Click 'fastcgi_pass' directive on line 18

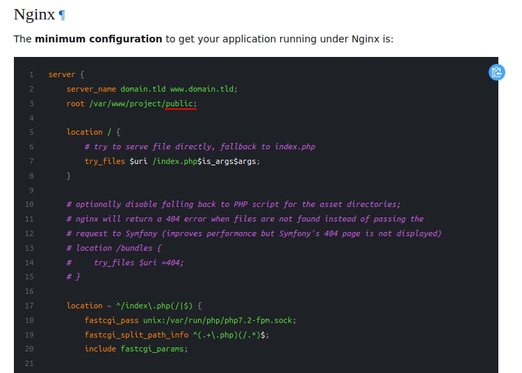pyautogui.click(x=111, y=320)
